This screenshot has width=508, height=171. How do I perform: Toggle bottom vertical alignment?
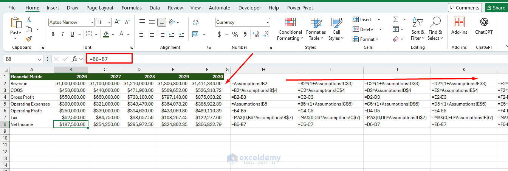pyautogui.click(x=162, y=22)
